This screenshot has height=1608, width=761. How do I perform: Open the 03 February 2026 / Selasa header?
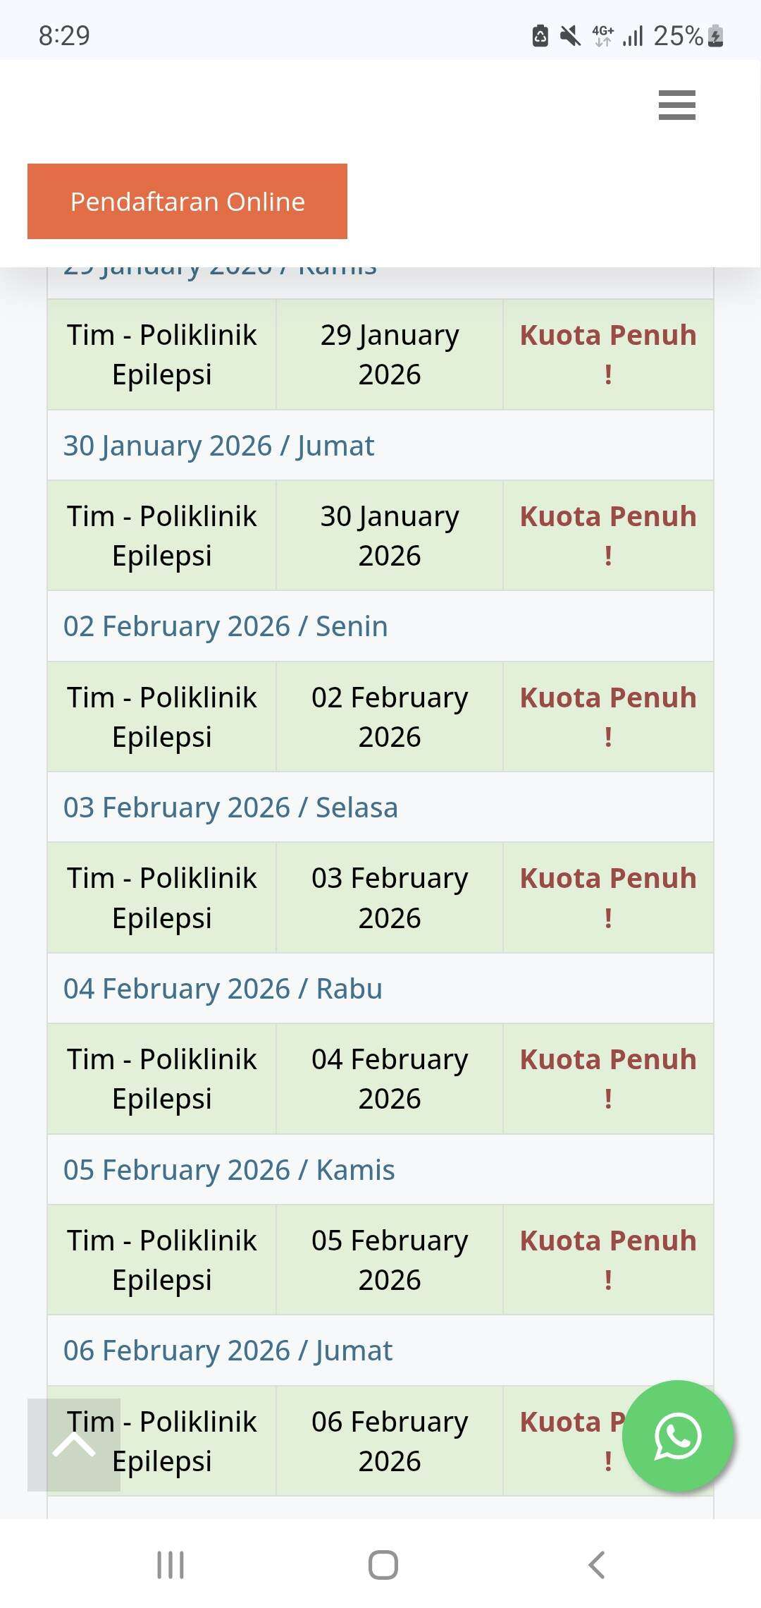coord(230,808)
